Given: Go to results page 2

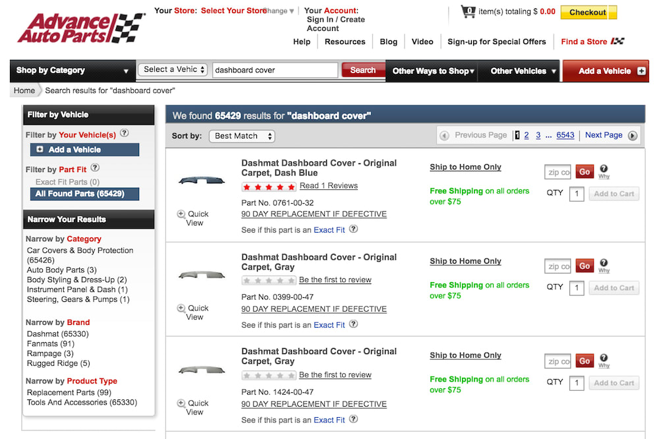Looking at the screenshot, I should [526, 135].
